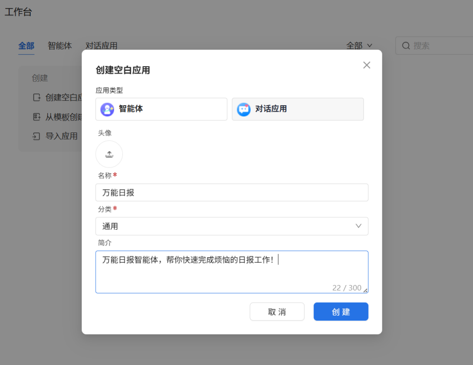The width and height of the screenshot is (473, 365).
Task: Click the 工作台 page title
Action: [x=18, y=12]
